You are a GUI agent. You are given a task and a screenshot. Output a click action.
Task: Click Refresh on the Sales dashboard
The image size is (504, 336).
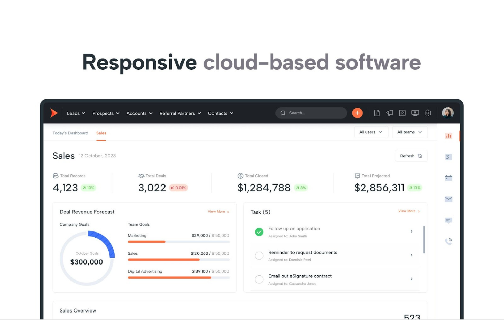point(411,156)
